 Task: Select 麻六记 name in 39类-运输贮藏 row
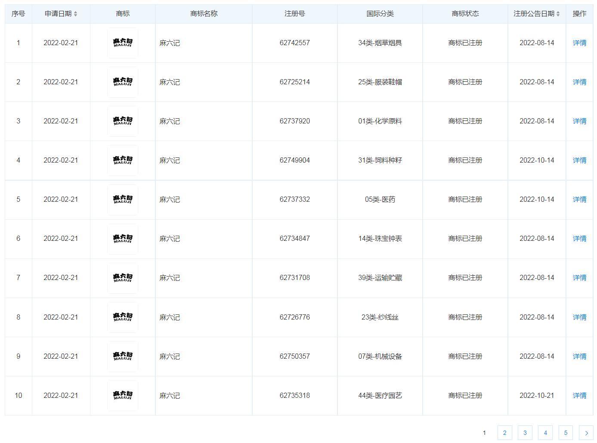(170, 278)
